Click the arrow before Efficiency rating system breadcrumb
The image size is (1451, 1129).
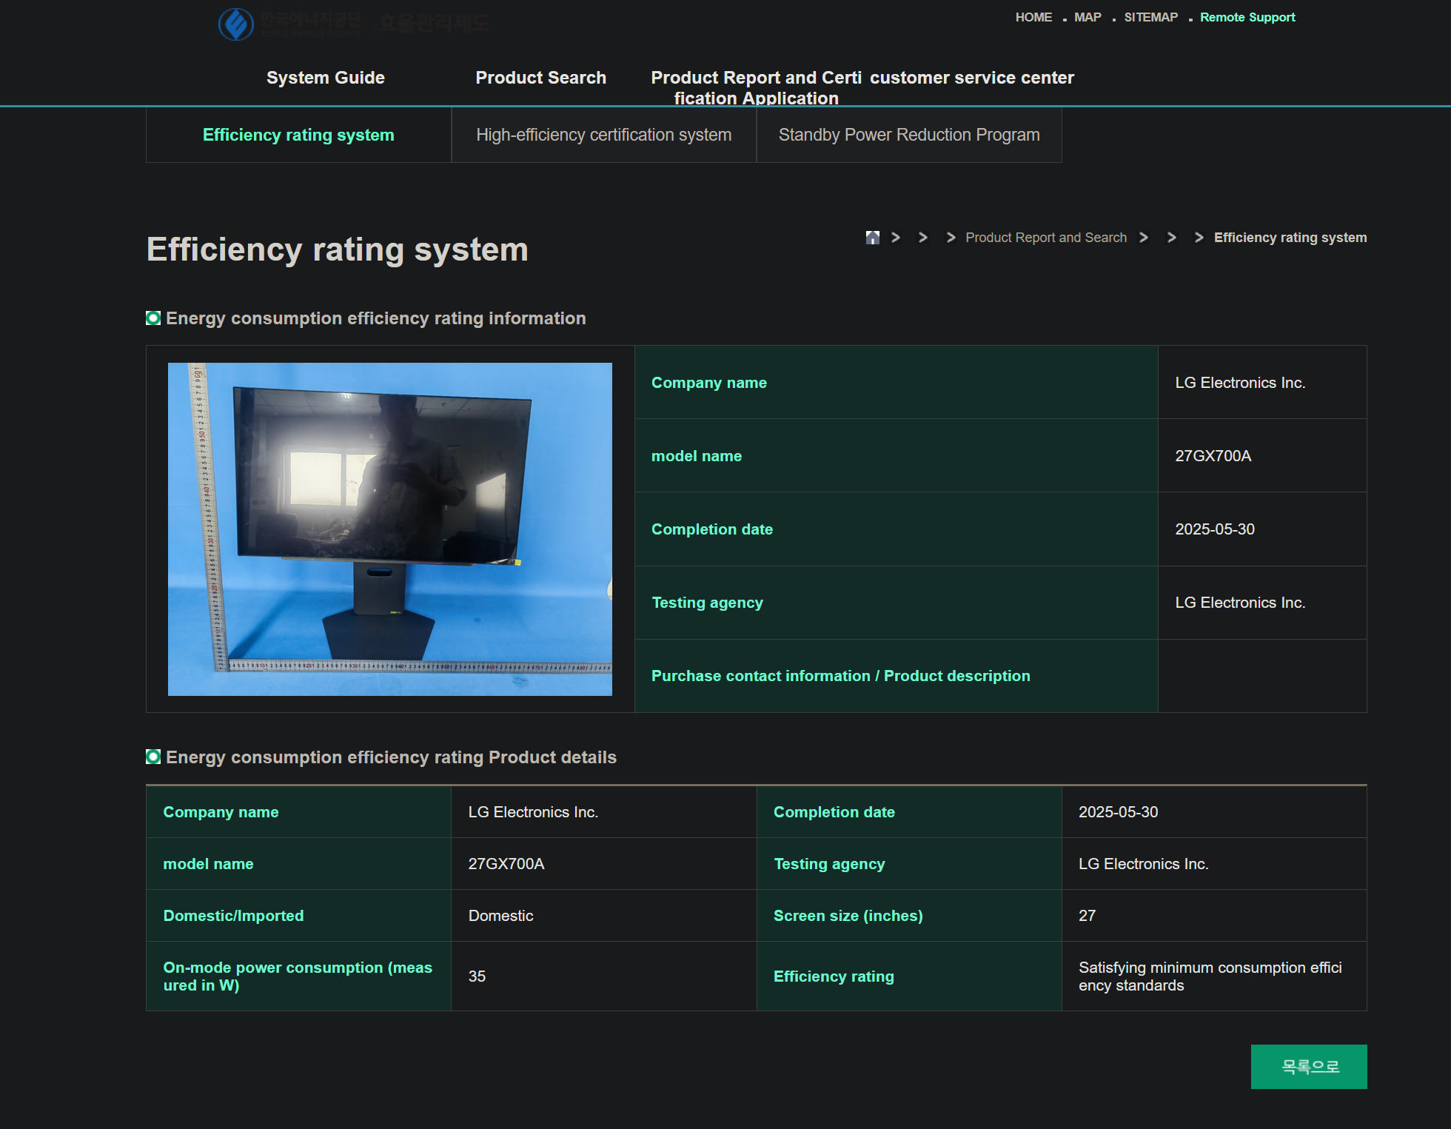pyautogui.click(x=1198, y=238)
